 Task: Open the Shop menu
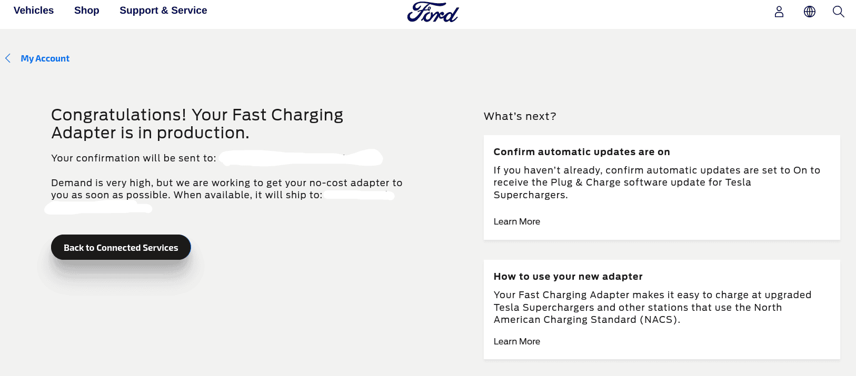(87, 11)
